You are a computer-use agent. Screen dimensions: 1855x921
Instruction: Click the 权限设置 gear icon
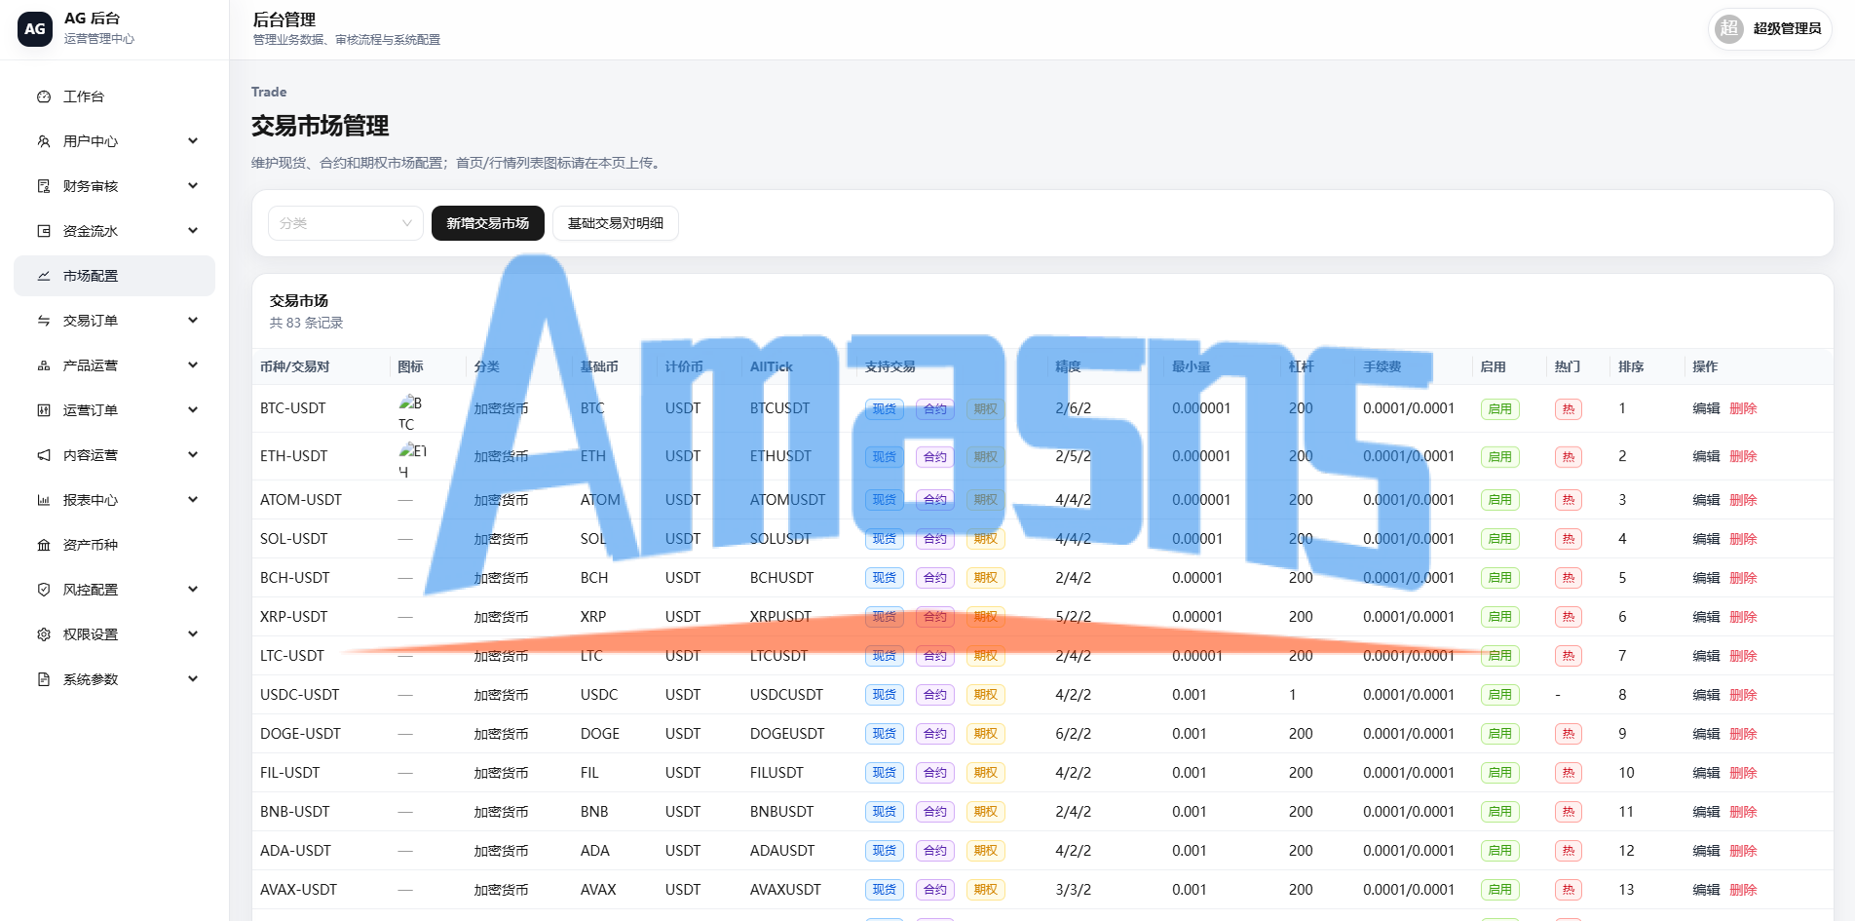click(44, 634)
